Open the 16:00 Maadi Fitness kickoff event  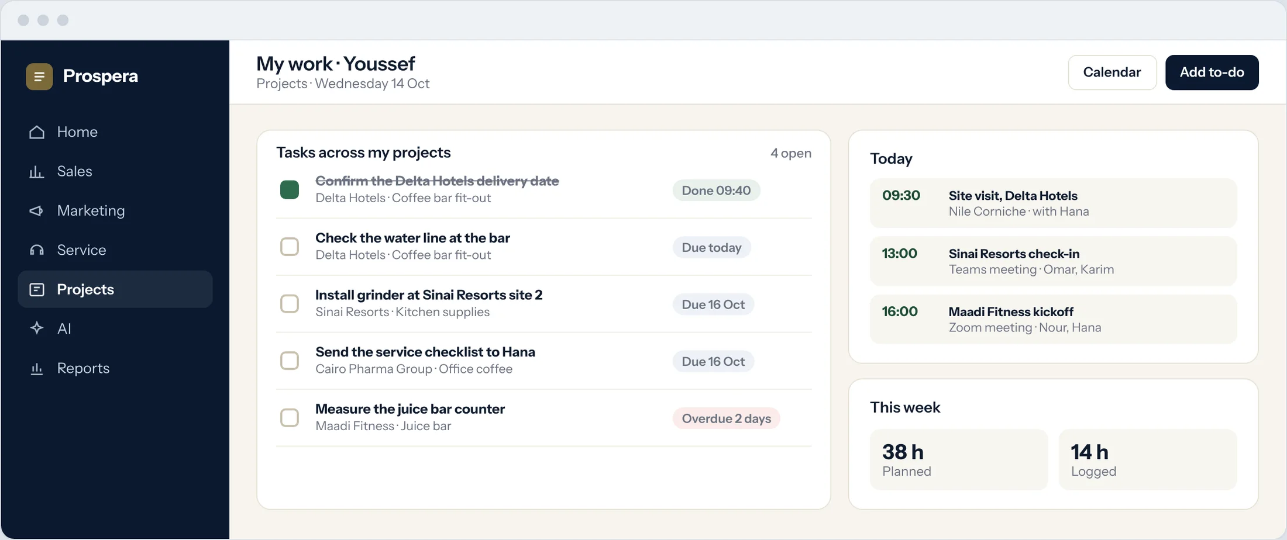coord(1053,319)
